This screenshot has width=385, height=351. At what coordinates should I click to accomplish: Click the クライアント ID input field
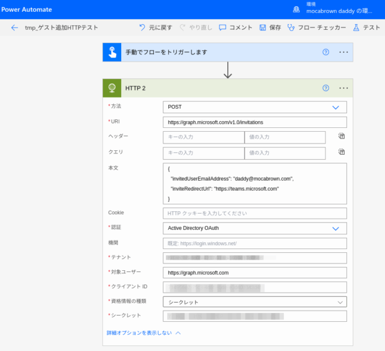click(255, 288)
